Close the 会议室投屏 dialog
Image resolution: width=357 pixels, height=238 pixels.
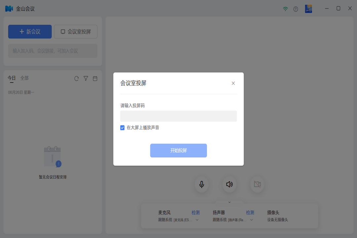233,83
